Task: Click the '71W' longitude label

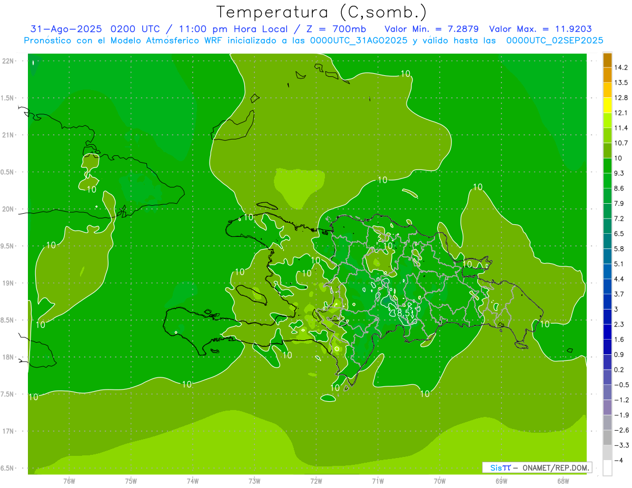Action: click(x=378, y=481)
